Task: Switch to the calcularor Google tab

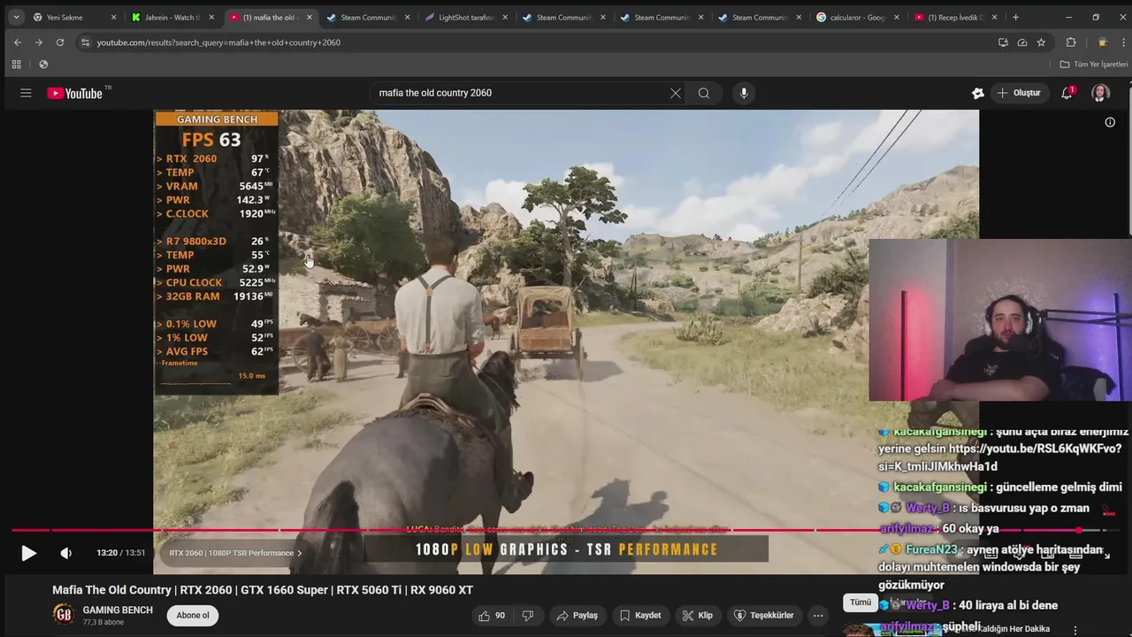Action: click(858, 17)
